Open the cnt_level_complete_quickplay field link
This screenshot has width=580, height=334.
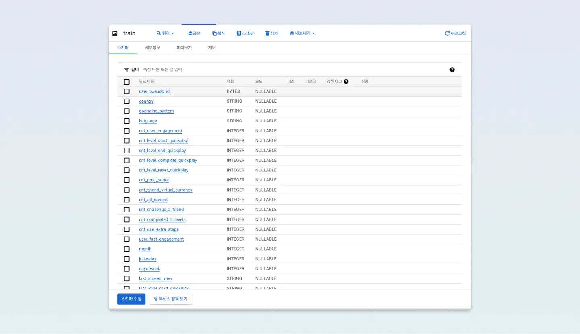[x=168, y=161]
